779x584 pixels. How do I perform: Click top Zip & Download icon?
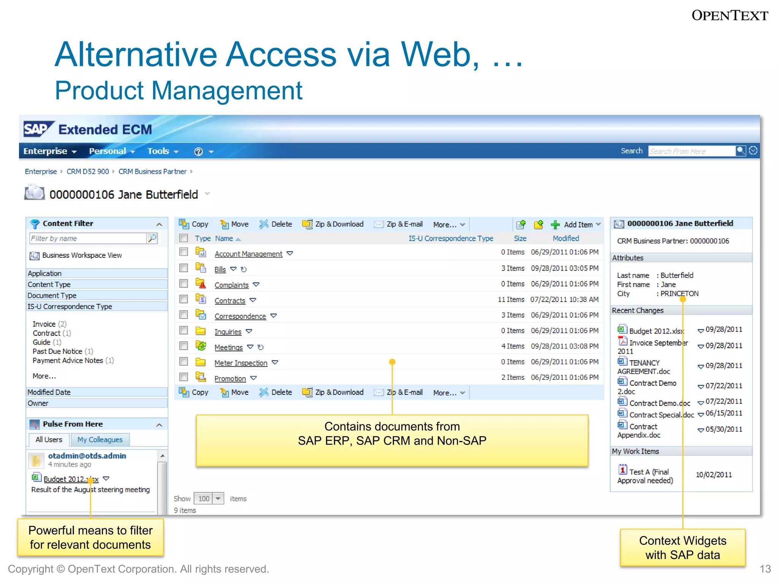307,224
